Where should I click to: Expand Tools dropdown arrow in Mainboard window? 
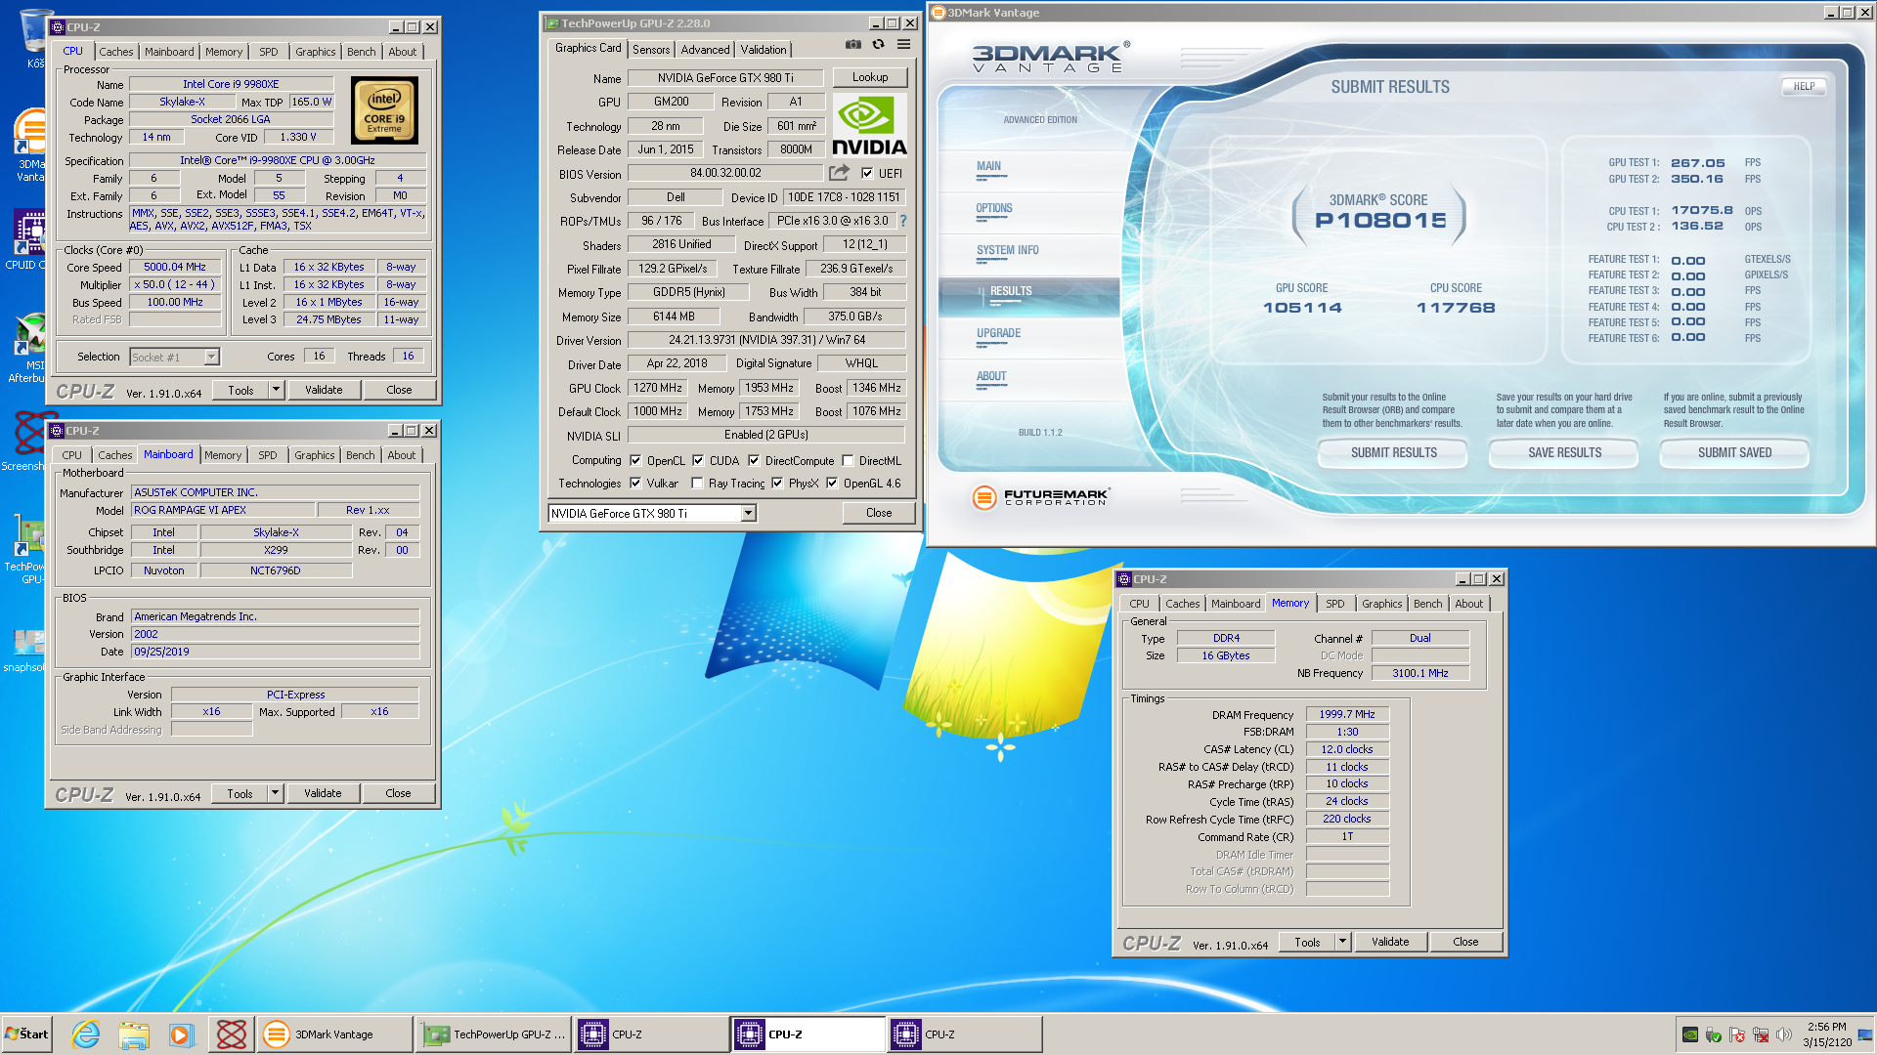click(276, 793)
